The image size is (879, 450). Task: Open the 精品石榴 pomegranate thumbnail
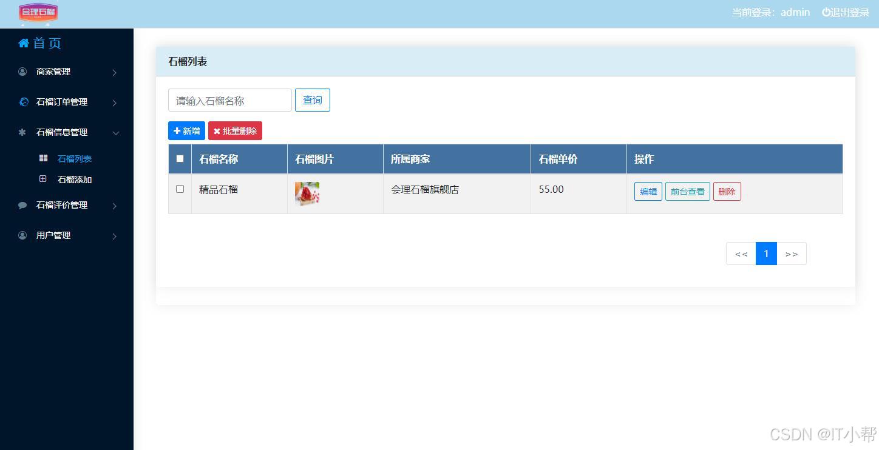coord(307,193)
